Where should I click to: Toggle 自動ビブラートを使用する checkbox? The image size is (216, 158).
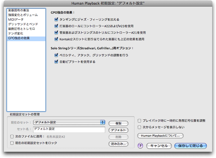click(56, 62)
